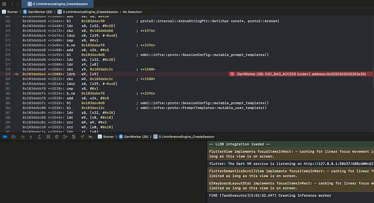This screenshot has height=203, width=374.
Task: Click the red error icon on line 379
Action: point(232,74)
